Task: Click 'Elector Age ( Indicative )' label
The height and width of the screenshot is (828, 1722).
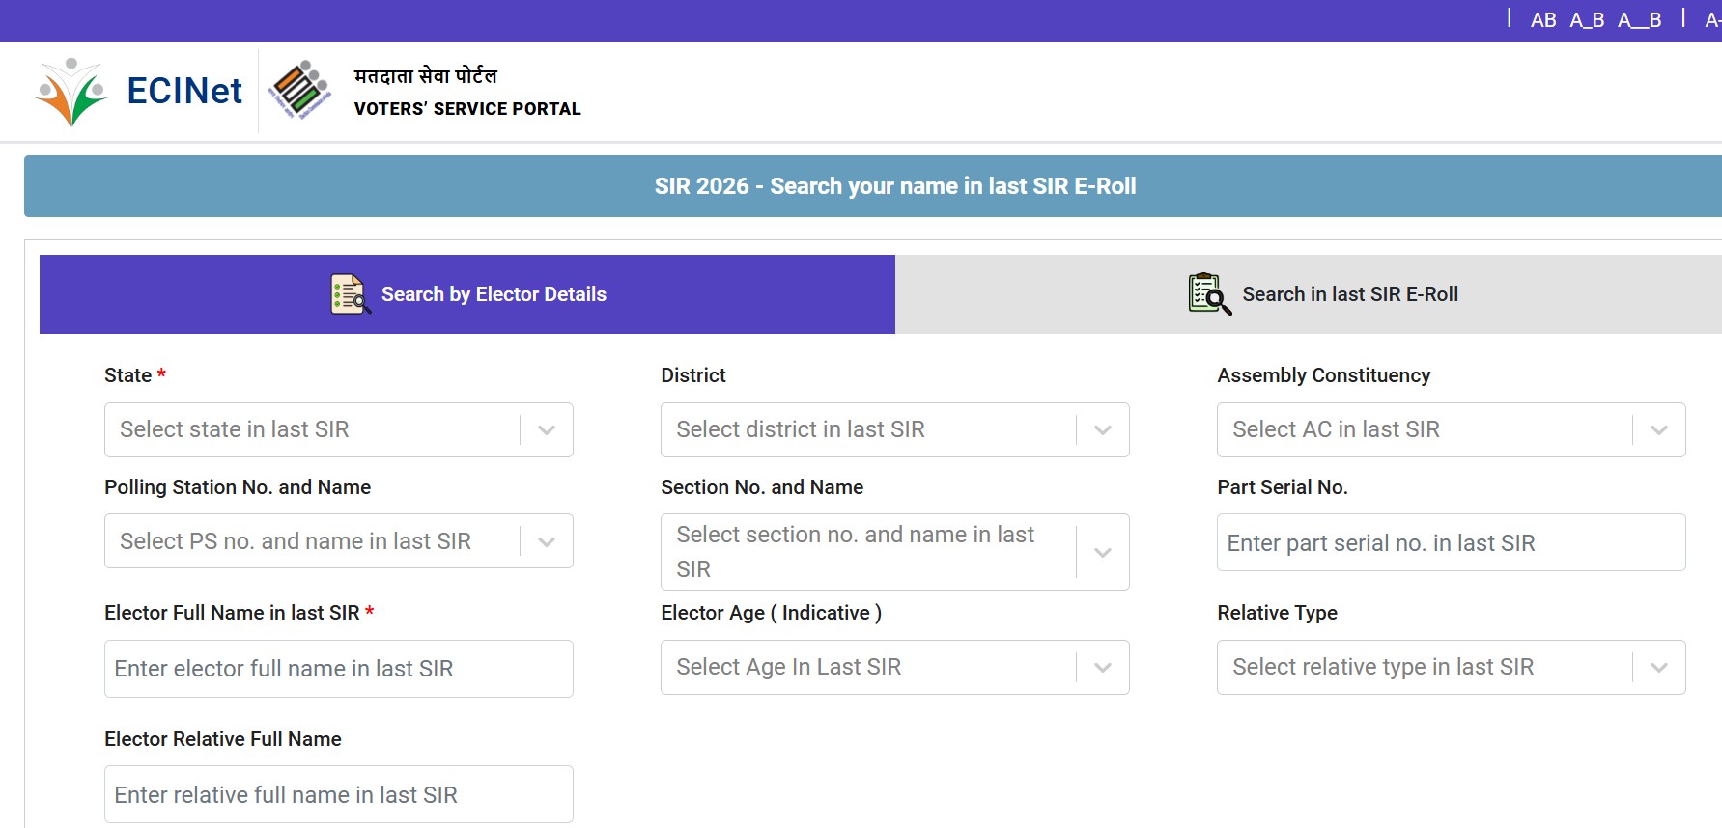Action: (x=771, y=613)
